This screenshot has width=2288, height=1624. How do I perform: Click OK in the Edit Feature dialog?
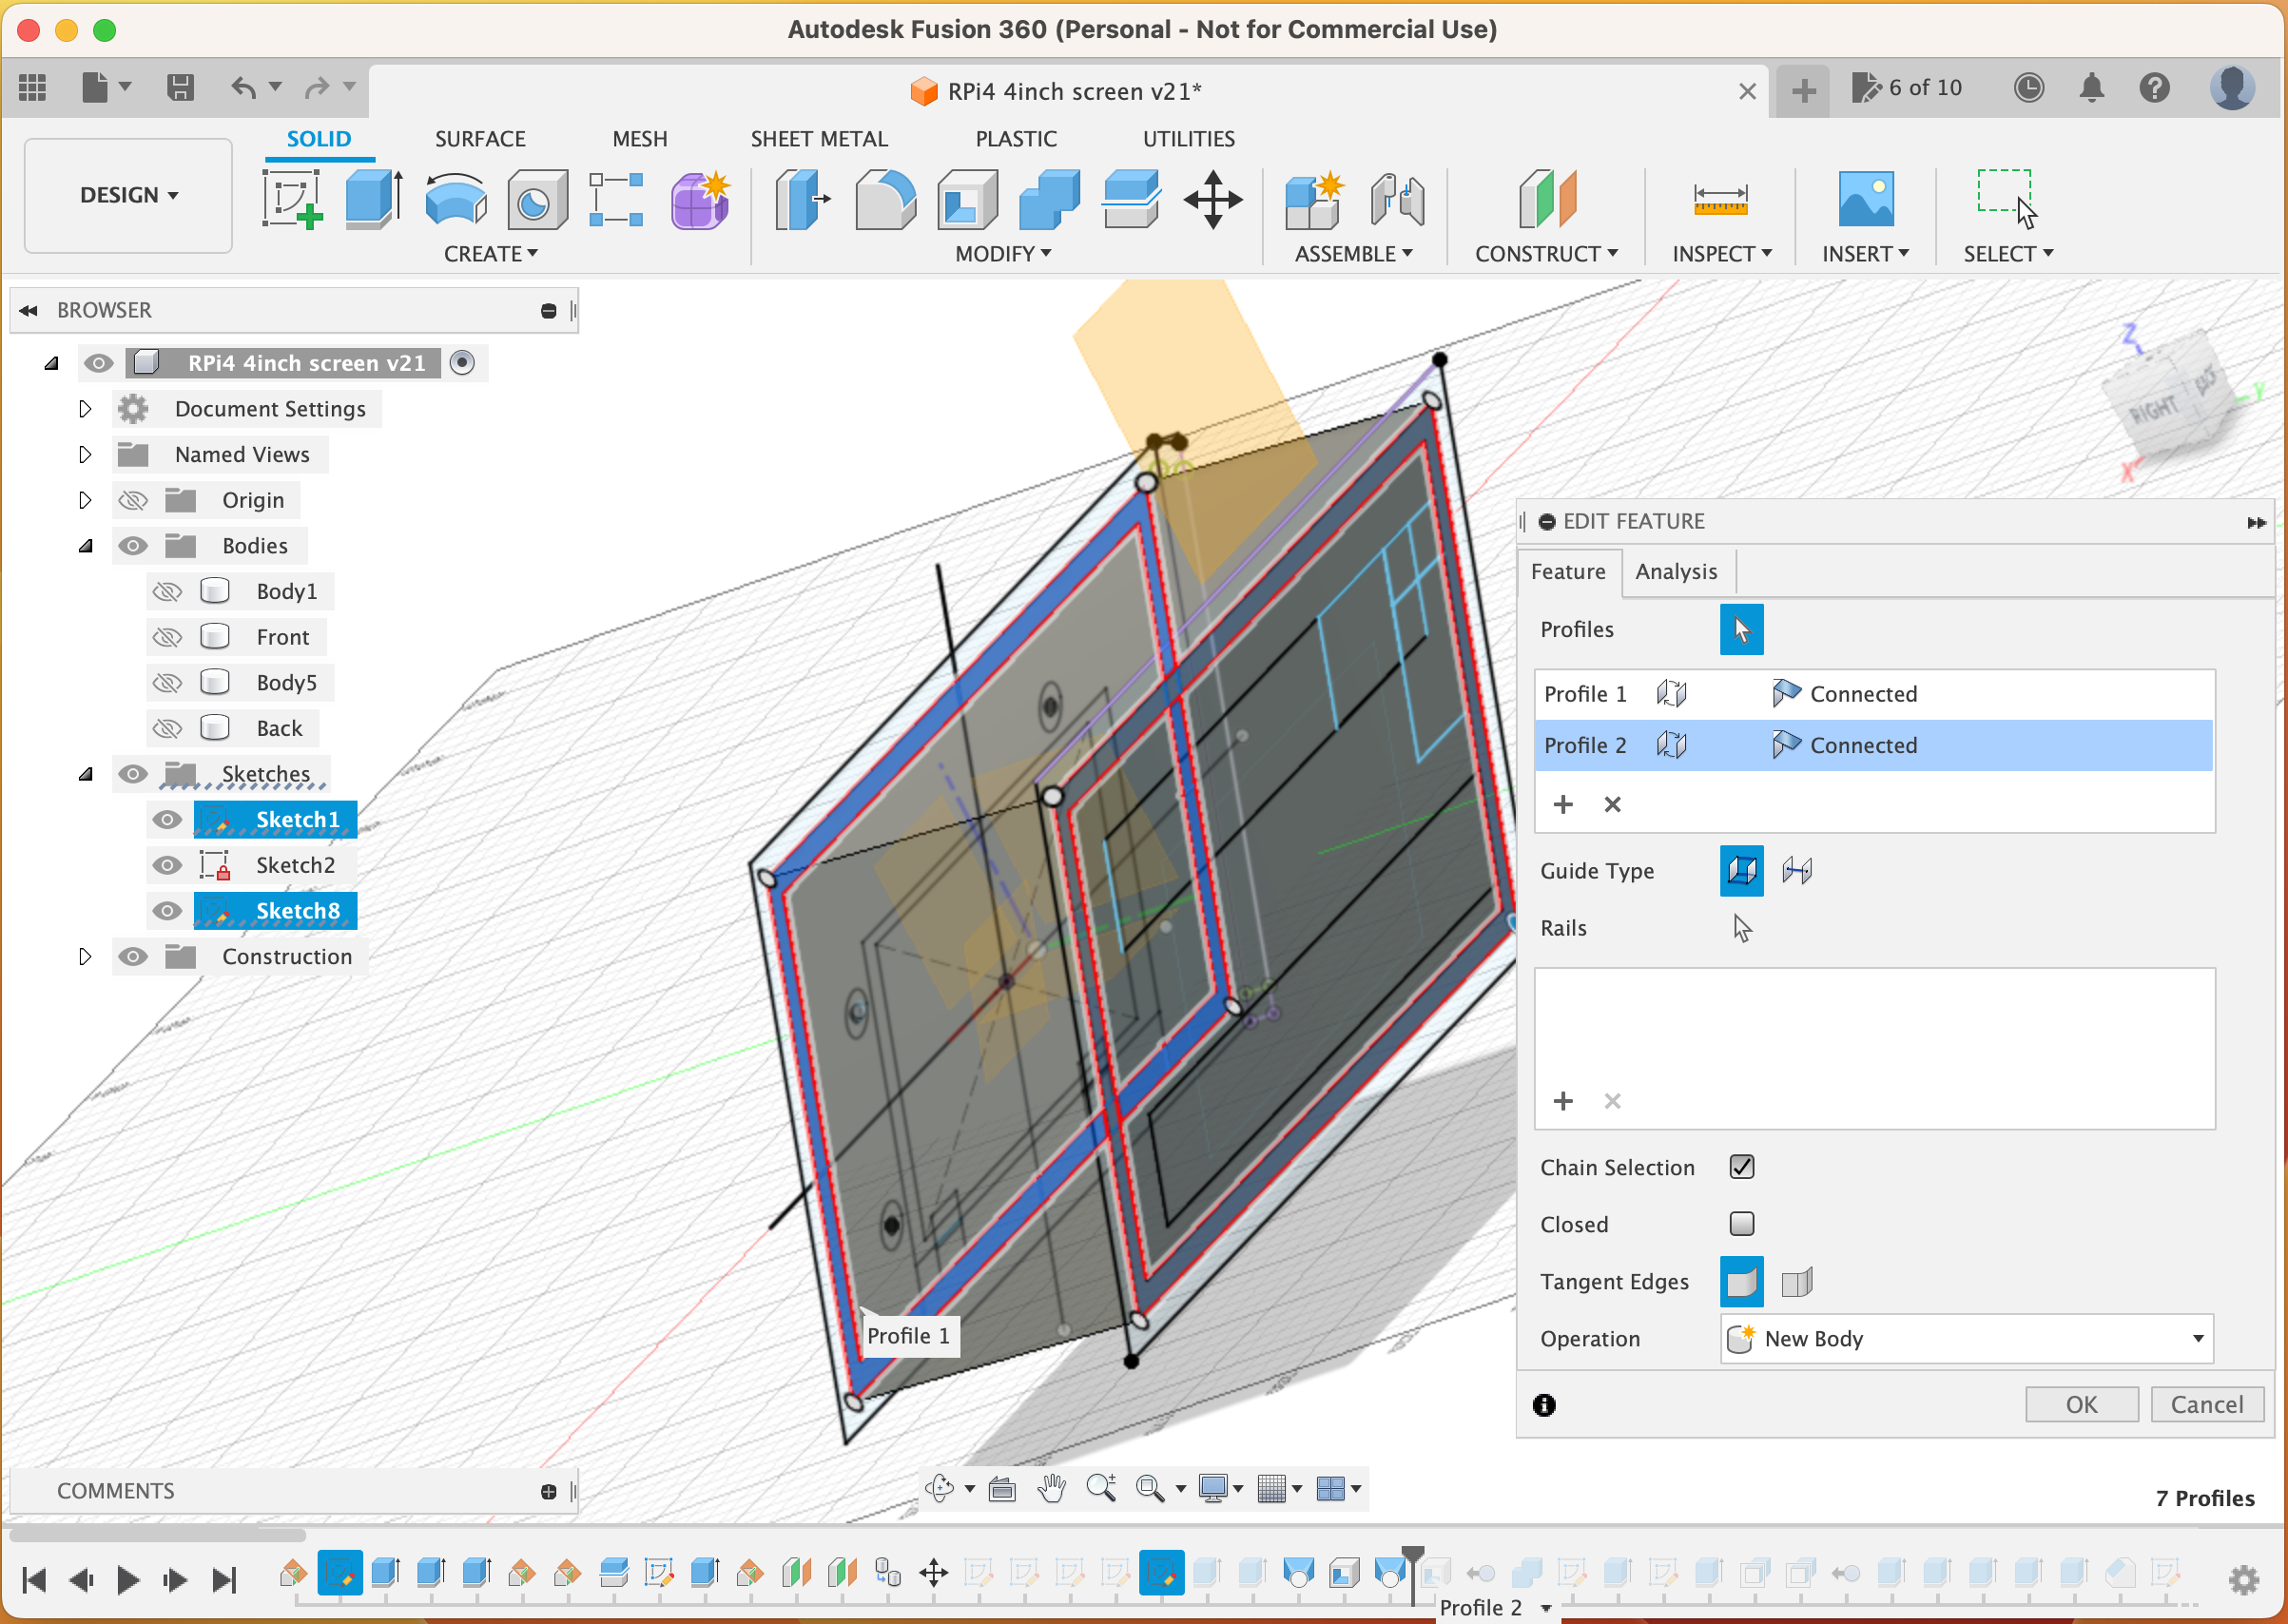(2082, 1405)
